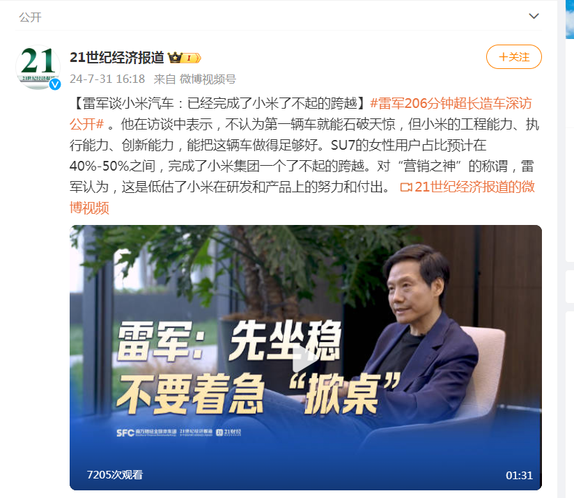Open the 21世纪经济报道的微博视频 link

(x=302, y=197)
